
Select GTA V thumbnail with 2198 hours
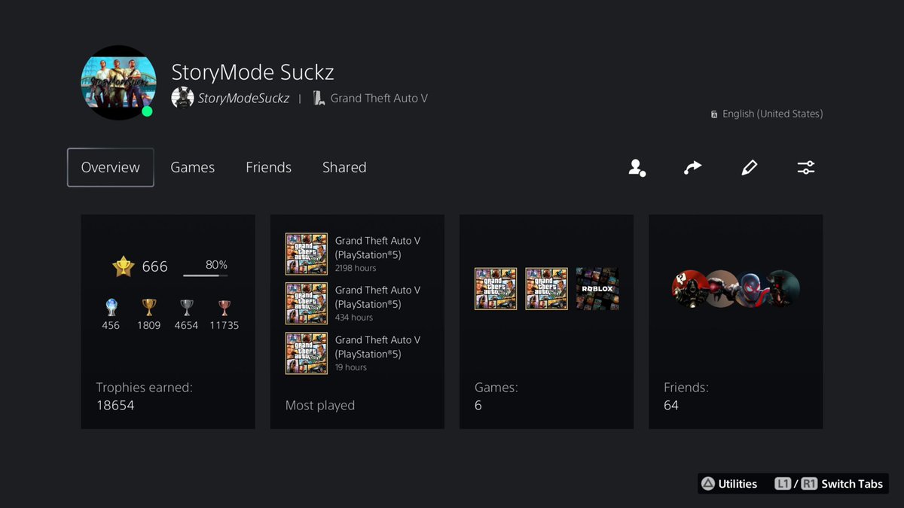click(x=307, y=254)
